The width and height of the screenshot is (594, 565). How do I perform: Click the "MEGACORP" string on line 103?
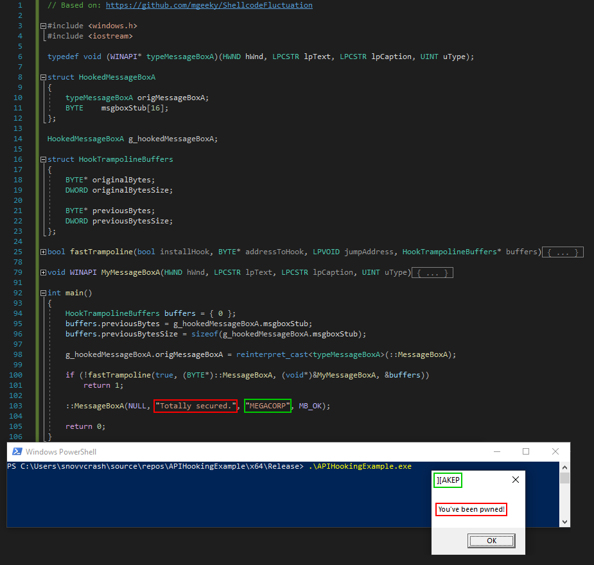tap(267, 406)
